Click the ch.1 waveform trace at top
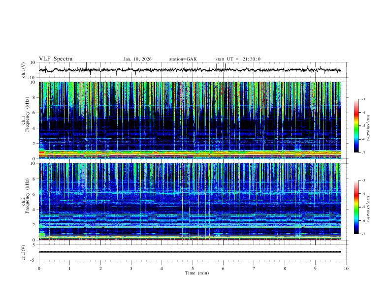 coord(190,70)
